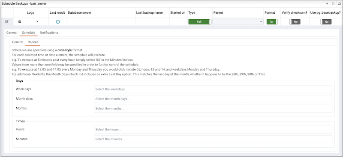This screenshot has width=343, height=157.
Task: Click the Times group heading
Action: coord(20,121)
